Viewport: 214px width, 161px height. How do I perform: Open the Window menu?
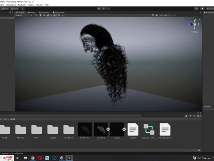point(39,5)
